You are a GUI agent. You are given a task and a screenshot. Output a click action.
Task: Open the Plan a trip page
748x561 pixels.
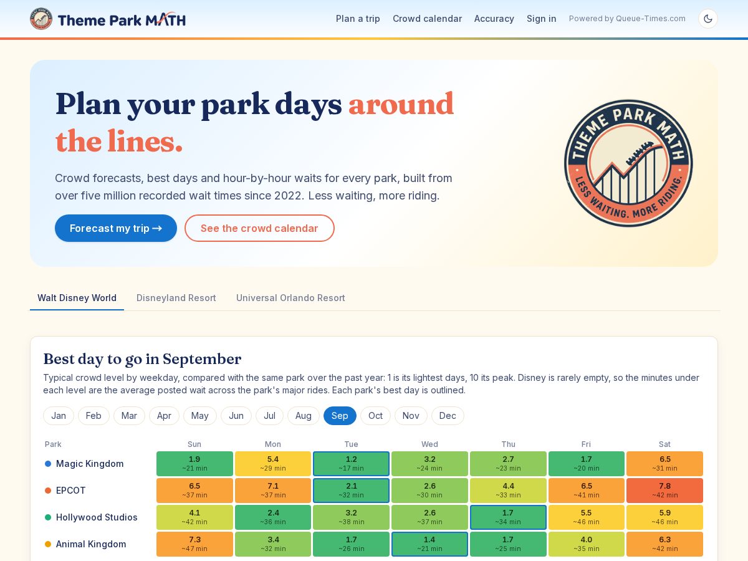coord(358,19)
